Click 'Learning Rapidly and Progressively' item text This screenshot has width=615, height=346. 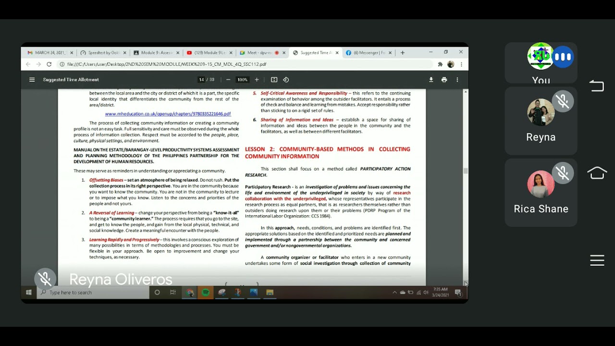point(124,240)
